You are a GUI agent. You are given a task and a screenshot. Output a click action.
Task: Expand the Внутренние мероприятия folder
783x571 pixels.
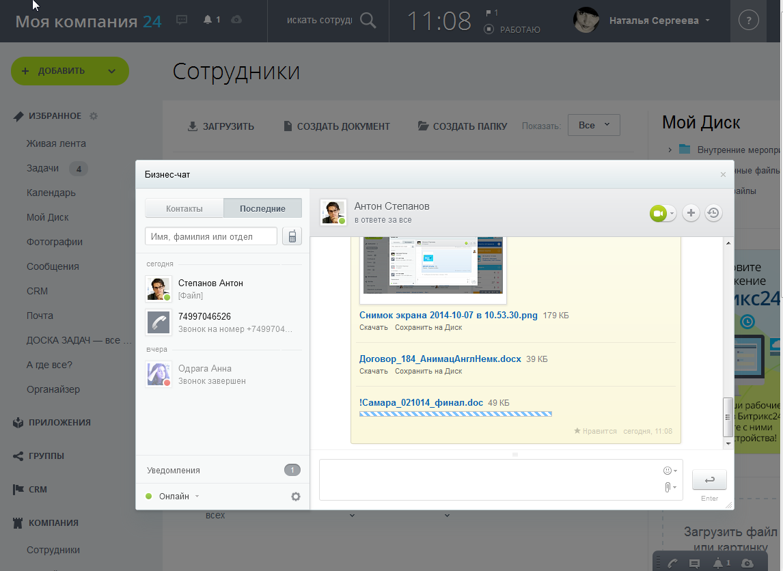point(670,150)
